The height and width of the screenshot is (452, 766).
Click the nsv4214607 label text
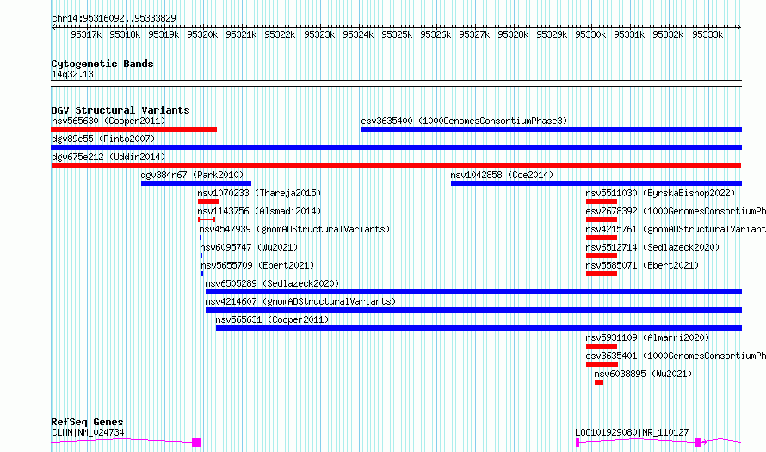pos(300,301)
